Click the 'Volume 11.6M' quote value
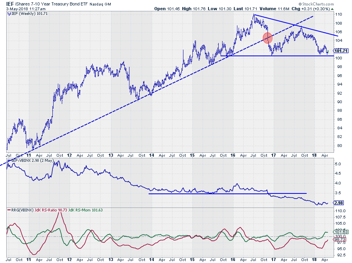This screenshot has height=263, width=352. 274,9
